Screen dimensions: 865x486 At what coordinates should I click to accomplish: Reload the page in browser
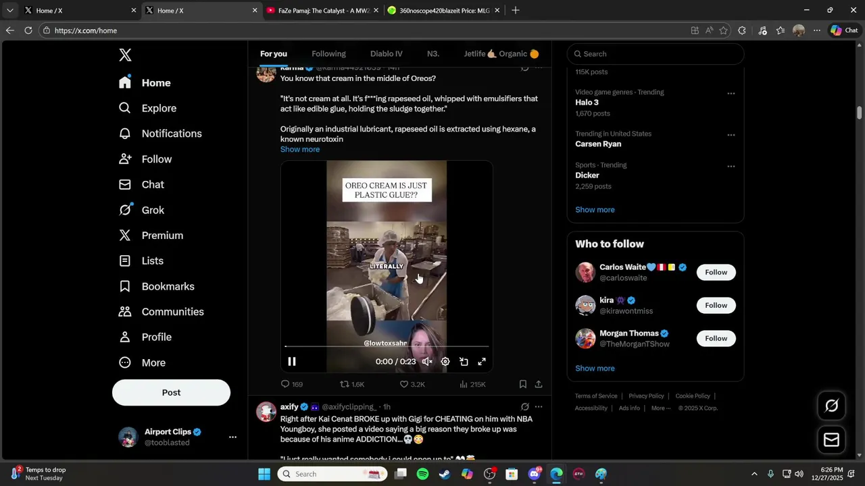28,30
